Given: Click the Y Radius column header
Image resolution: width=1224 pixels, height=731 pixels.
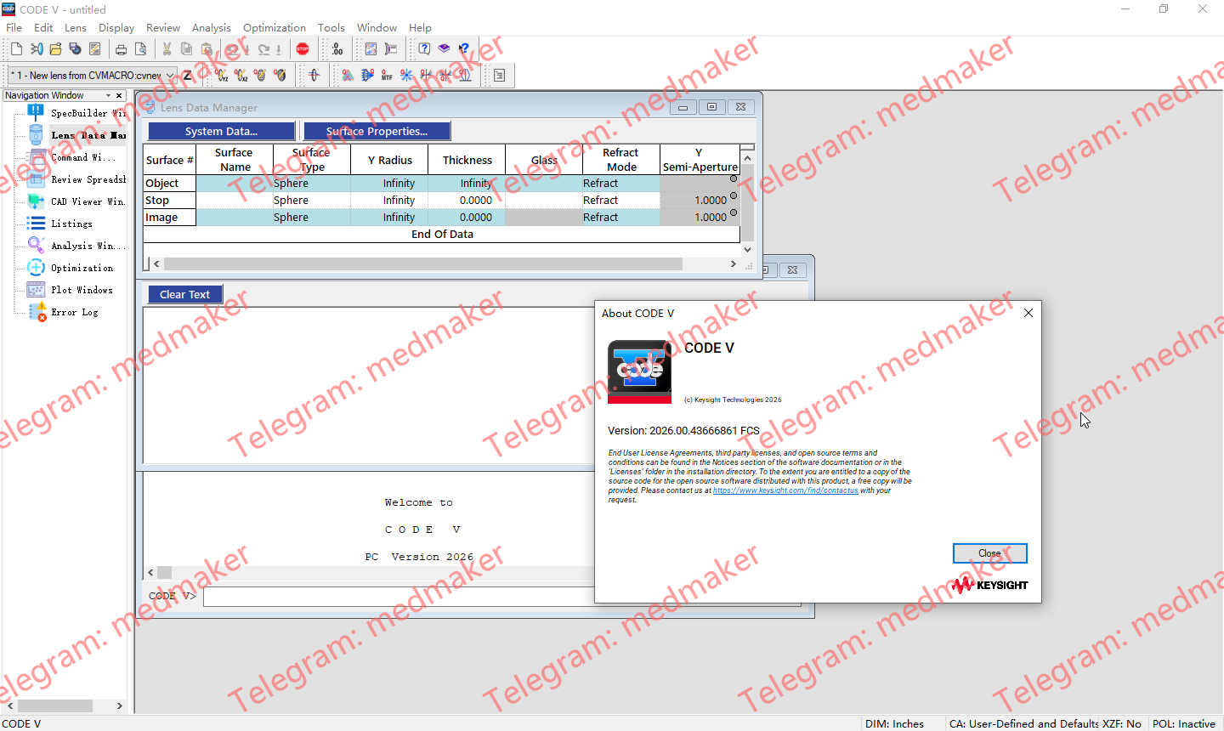Looking at the screenshot, I should [389, 160].
